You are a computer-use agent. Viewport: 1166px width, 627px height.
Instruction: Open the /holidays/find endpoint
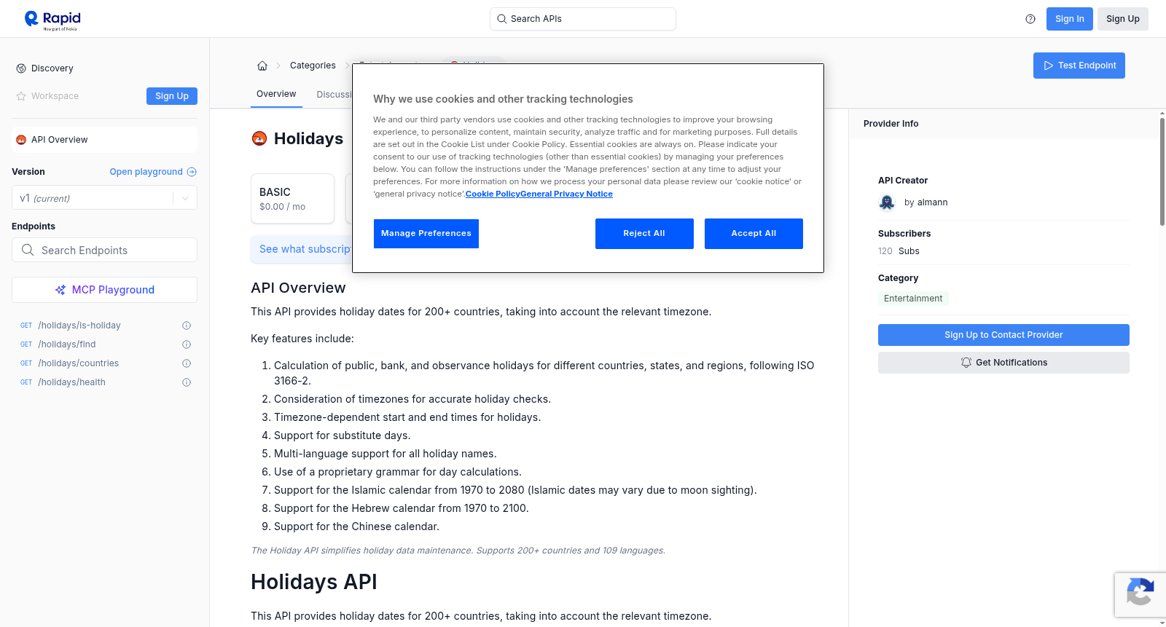tap(67, 344)
